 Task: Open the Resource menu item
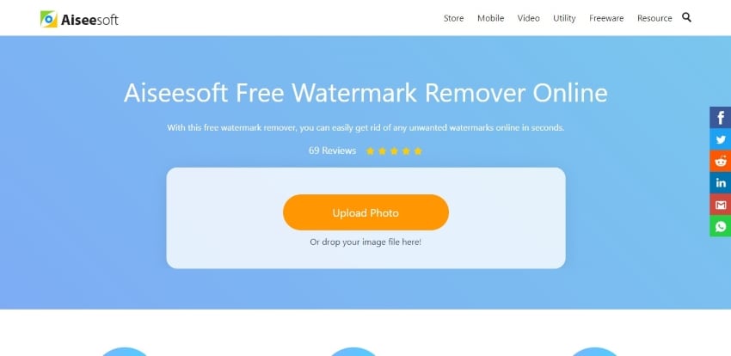[654, 18]
